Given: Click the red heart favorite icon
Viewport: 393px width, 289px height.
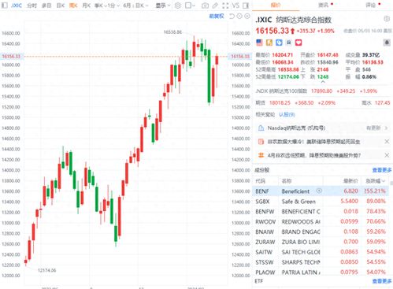Looking at the screenshot, I should coord(298,43).
